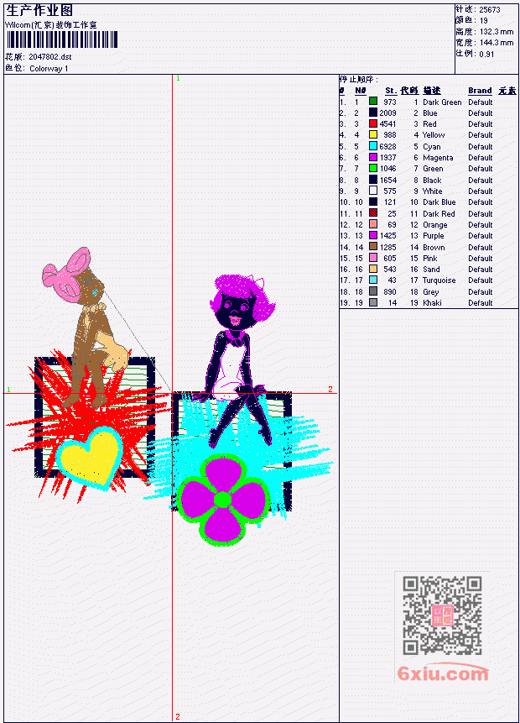Select the White color swatch
This screenshot has height=723, width=520.
coord(373,191)
